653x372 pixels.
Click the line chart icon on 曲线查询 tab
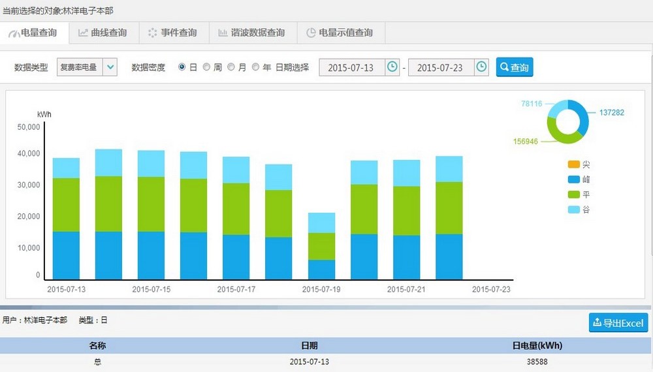(x=83, y=33)
